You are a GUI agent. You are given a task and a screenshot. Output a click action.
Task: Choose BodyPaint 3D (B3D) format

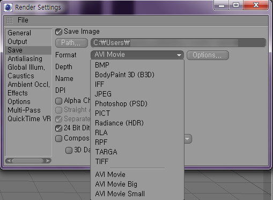pyautogui.click(x=137, y=75)
